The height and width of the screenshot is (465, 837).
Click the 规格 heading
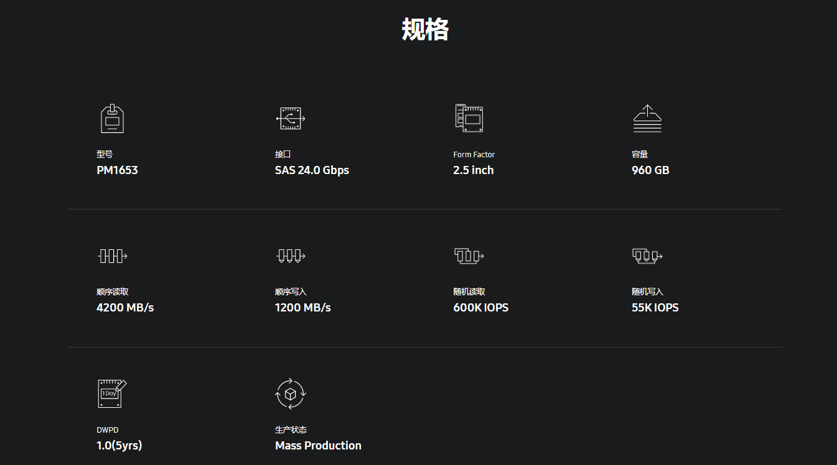(x=425, y=29)
